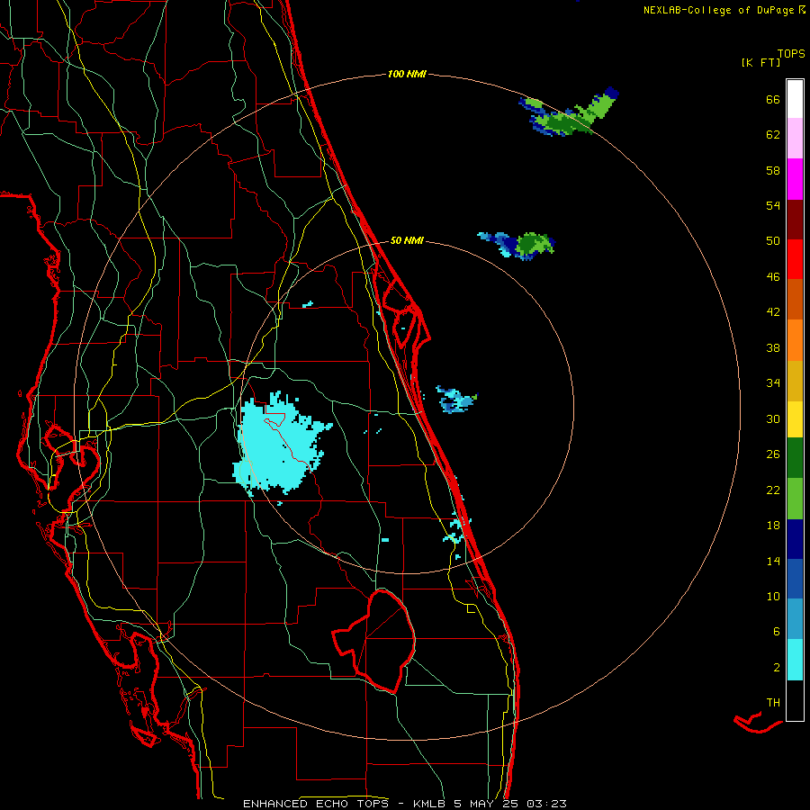Pick the dark orange 42 kft legend swatch
Image resolution: width=810 pixels, height=810 pixels.
795,300
